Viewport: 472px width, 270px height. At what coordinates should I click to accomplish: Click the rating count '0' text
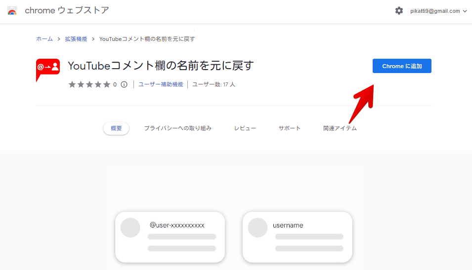coord(115,85)
